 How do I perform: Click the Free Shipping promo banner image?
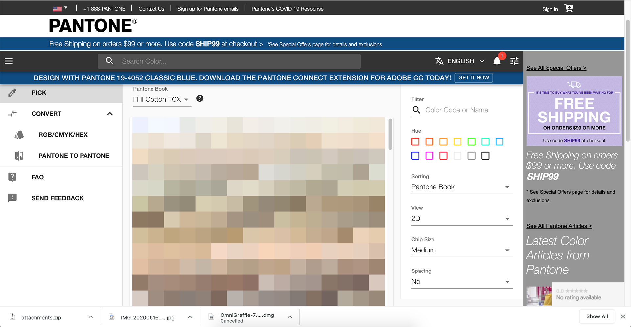(x=574, y=111)
